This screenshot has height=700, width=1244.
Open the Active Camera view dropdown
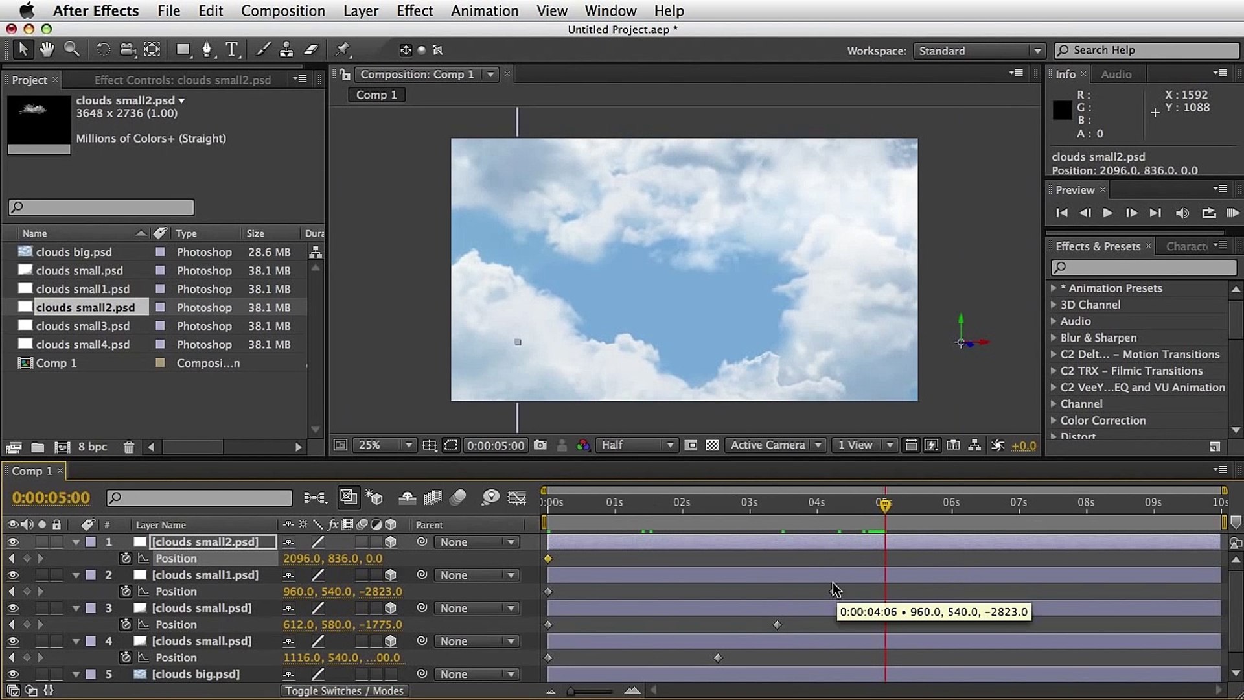(776, 445)
